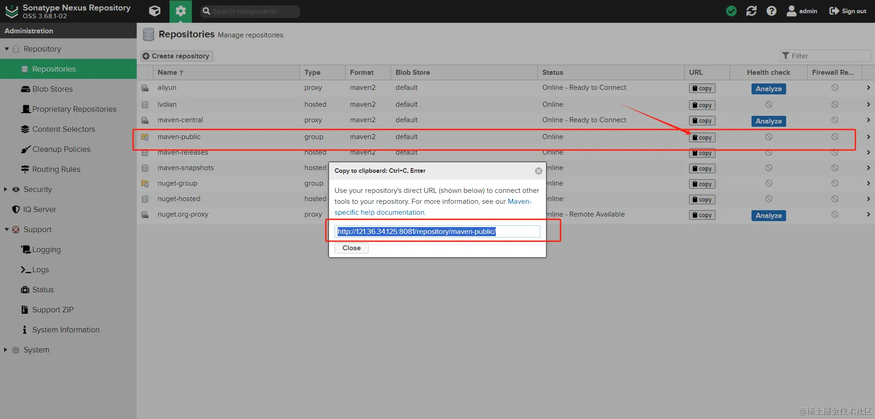This screenshot has height=419, width=875.
Task: Click the Create repository button
Action: 176,56
